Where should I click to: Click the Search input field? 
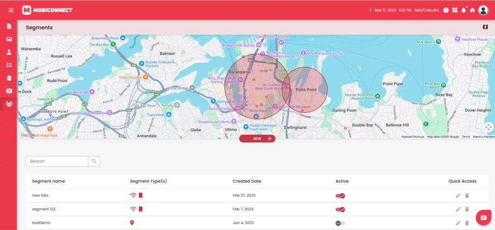[57, 161]
